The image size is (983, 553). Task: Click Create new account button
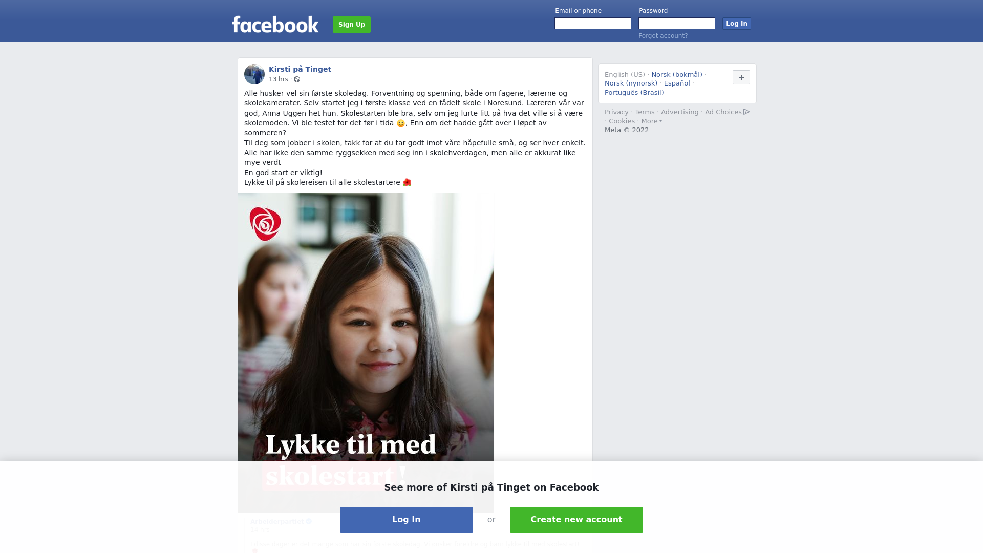[x=576, y=520]
